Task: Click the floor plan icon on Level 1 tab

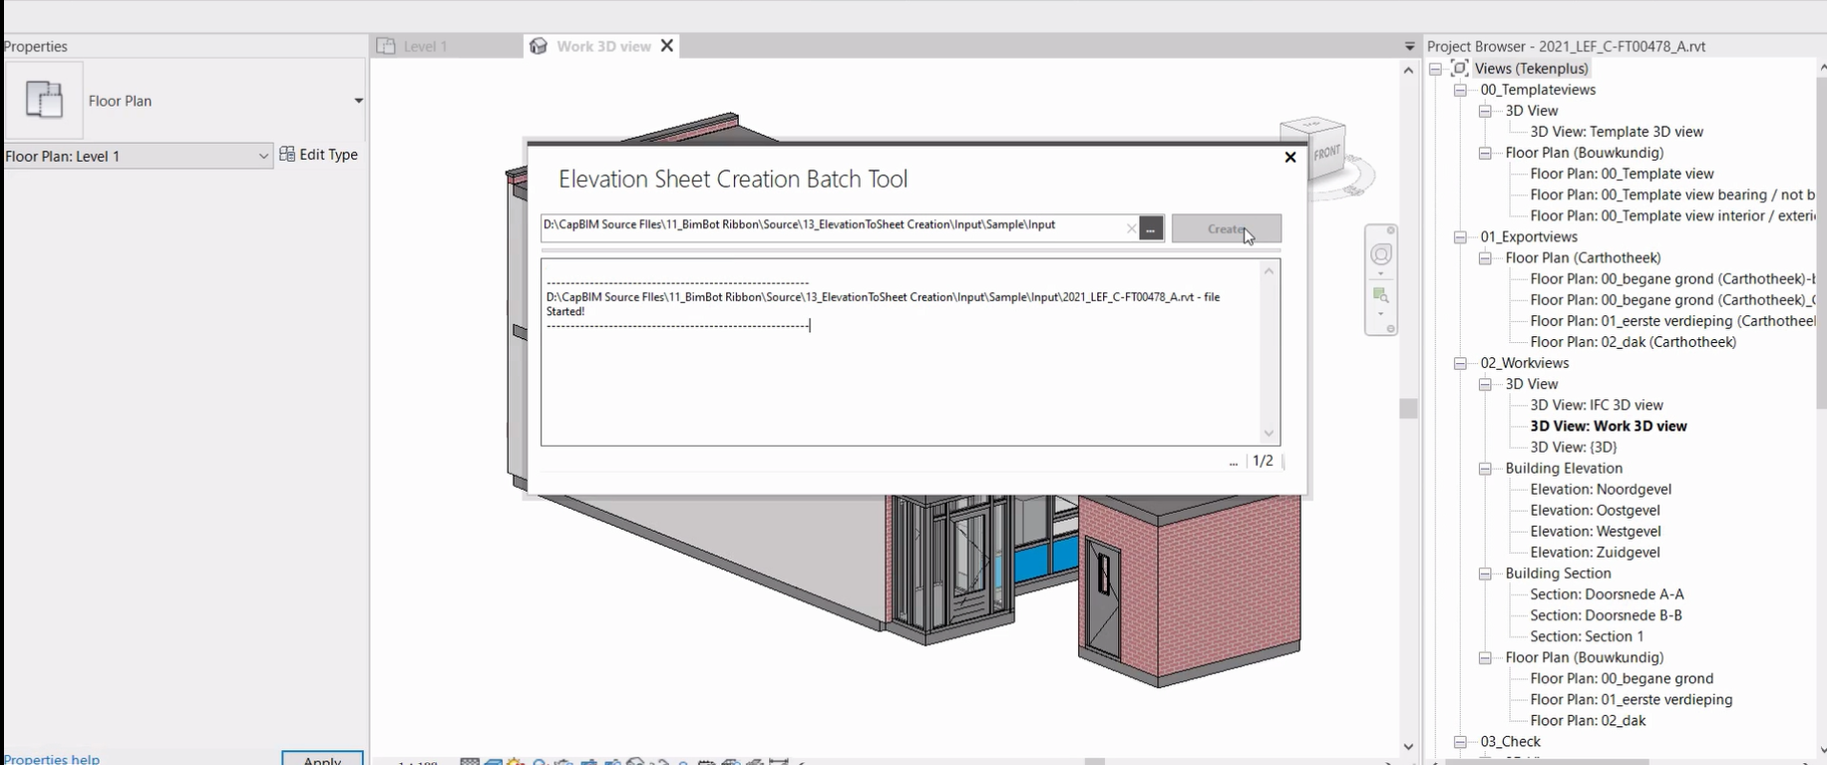Action: pyautogui.click(x=386, y=46)
